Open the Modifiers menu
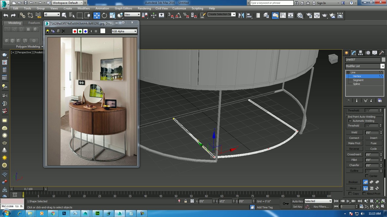 pos(83,8)
